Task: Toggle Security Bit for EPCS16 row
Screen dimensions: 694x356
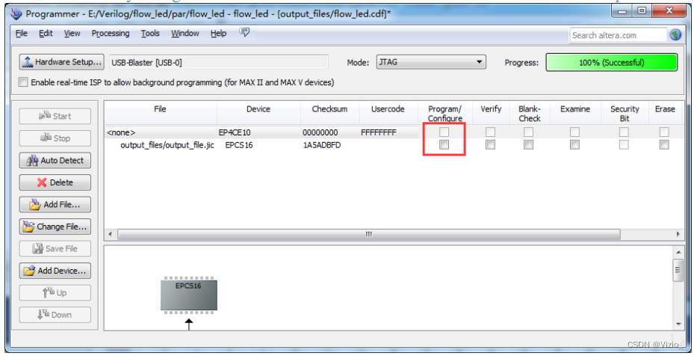Action: (x=624, y=144)
